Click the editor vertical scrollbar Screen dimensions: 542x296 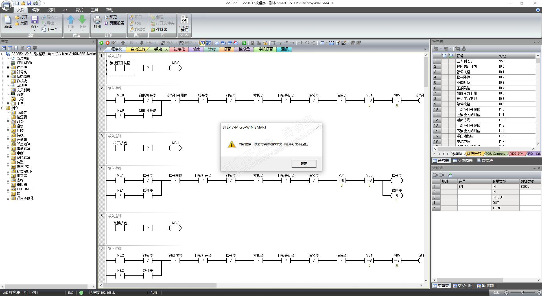(x=426, y=168)
